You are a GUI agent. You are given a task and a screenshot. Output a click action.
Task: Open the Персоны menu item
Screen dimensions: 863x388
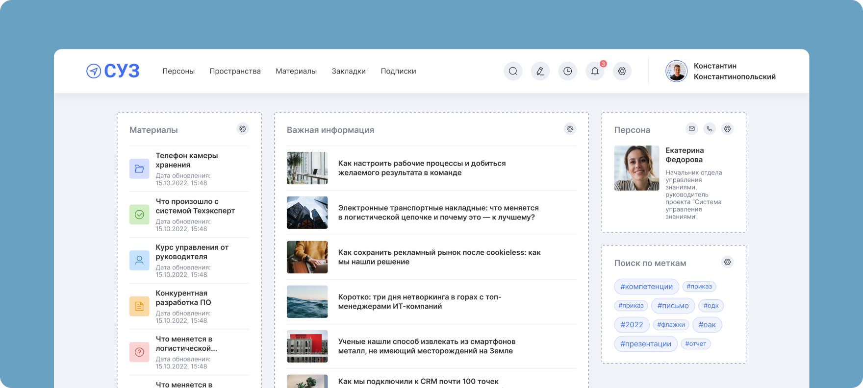tap(178, 71)
